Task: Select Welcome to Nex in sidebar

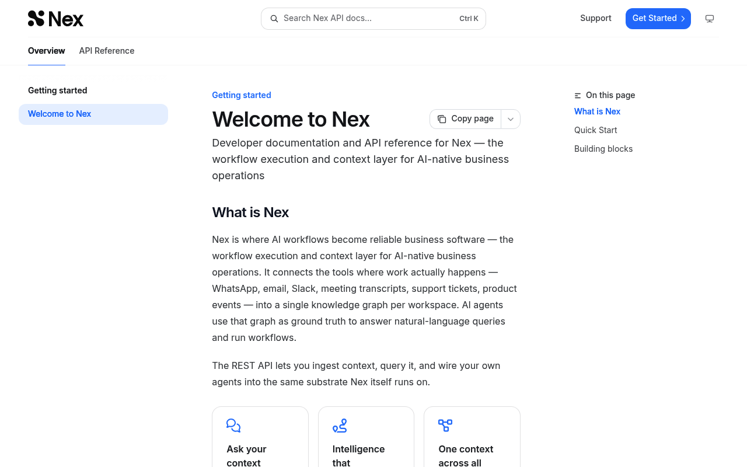Action: (x=93, y=114)
